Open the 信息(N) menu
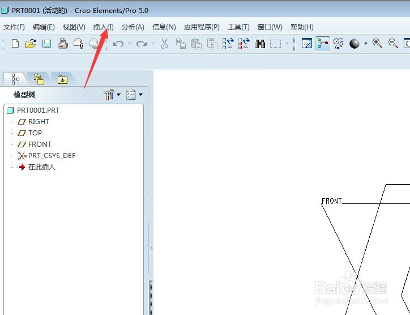410x315 pixels. click(164, 27)
